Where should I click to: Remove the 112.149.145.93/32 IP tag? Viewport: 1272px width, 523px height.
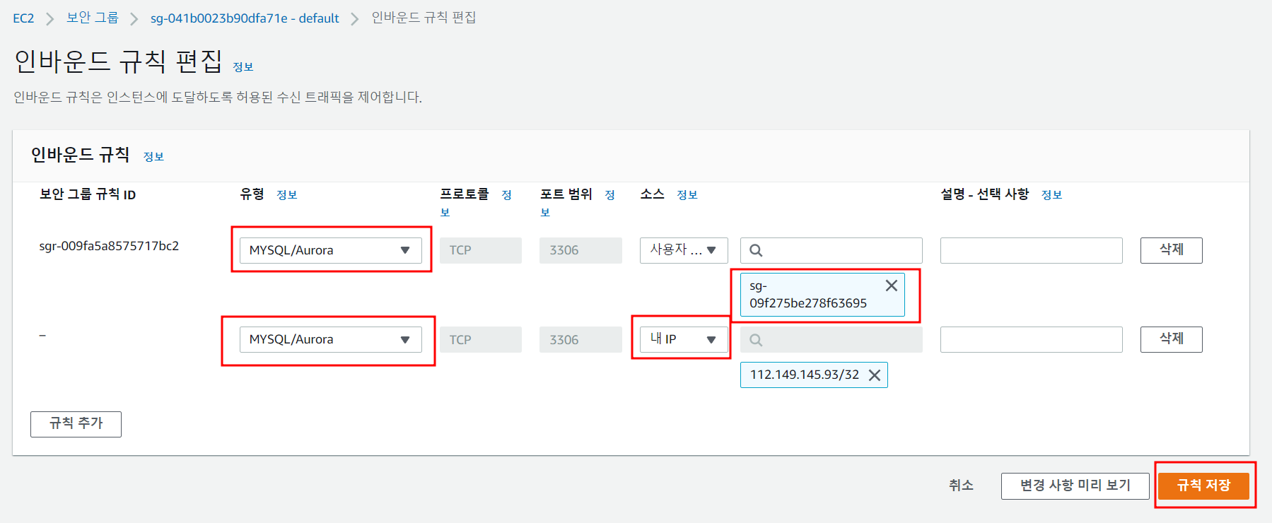coord(875,375)
